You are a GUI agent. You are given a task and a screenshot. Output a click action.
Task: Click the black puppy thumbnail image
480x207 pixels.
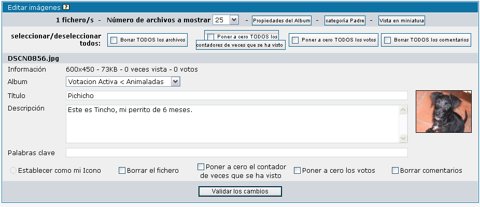(444, 112)
